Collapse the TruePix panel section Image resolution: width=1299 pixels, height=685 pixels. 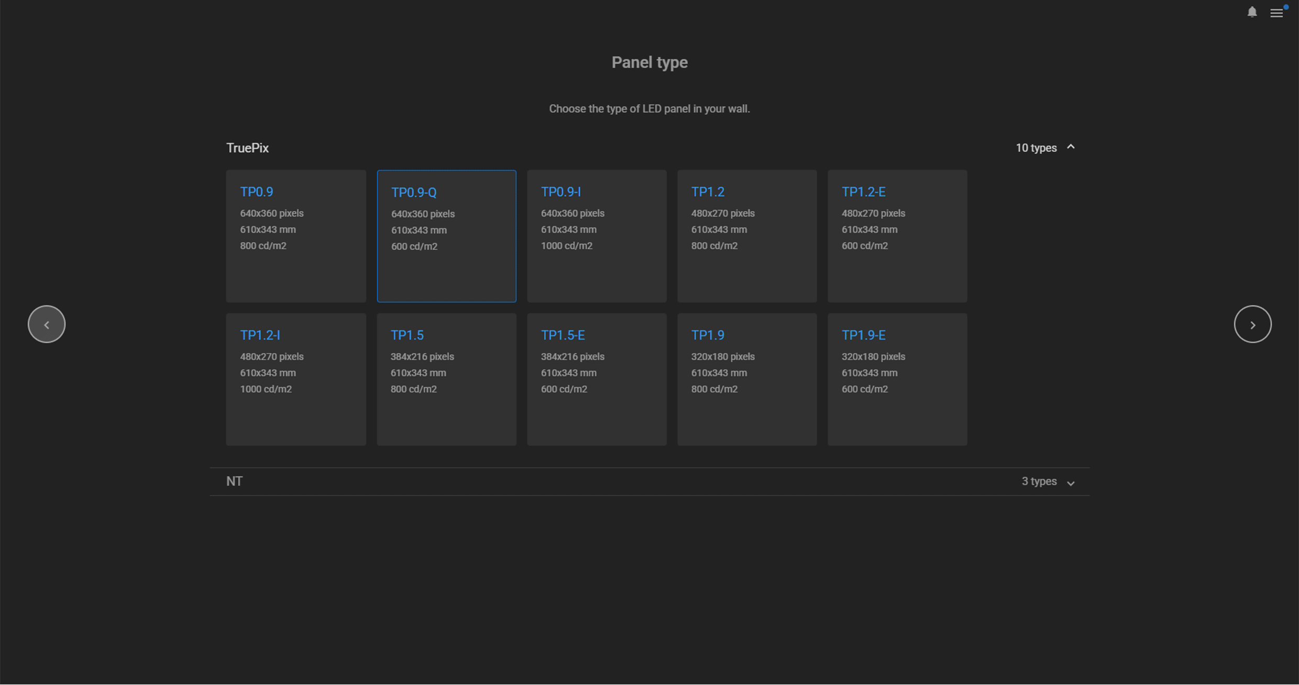click(x=1071, y=147)
